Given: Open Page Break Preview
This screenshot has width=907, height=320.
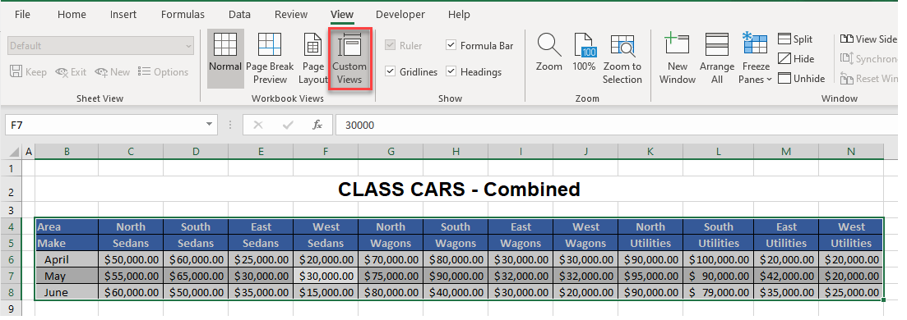Looking at the screenshot, I should 270,59.
